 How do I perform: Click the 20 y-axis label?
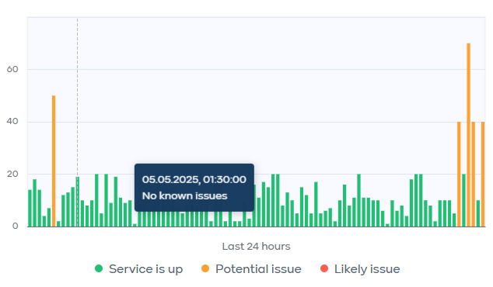click(x=12, y=174)
